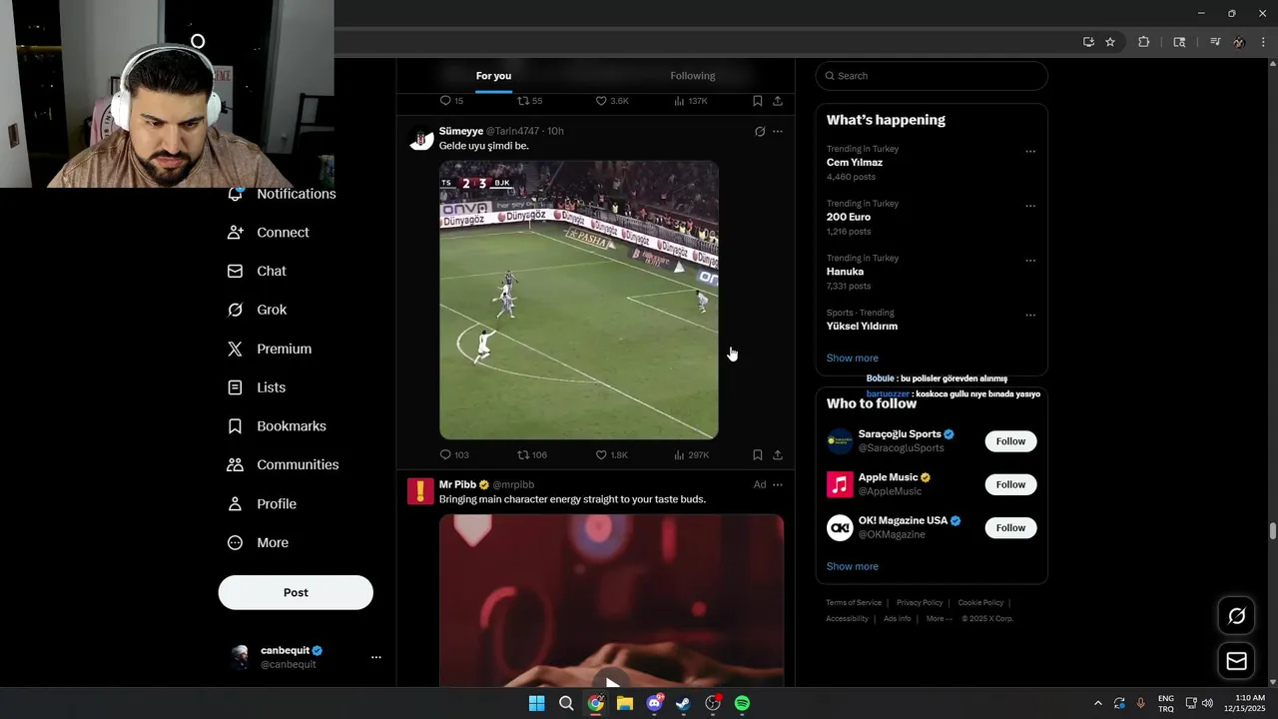Screen dimensions: 1278x719
Task: Open the Mr Pibb advertiser avatar
Action: point(420,491)
